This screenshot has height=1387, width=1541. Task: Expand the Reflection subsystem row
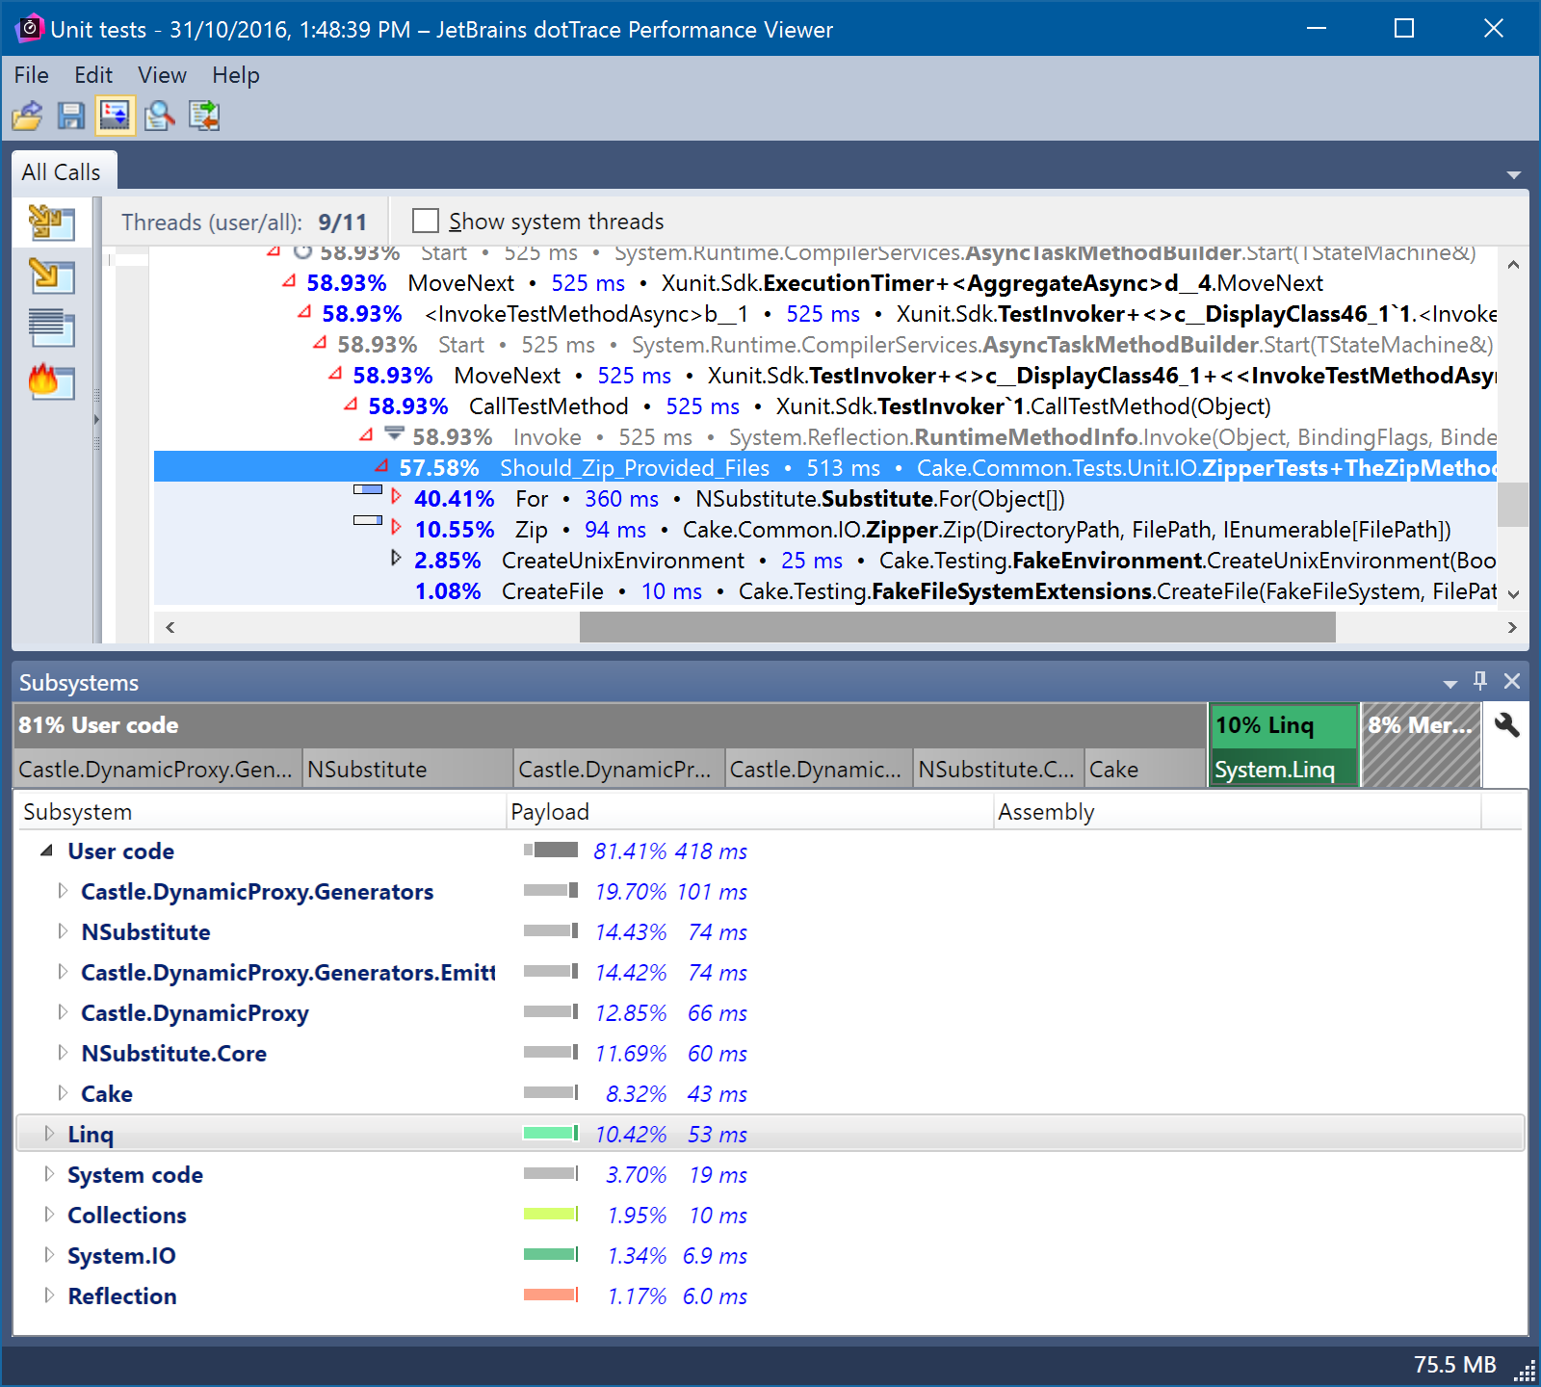[49, 1295]
